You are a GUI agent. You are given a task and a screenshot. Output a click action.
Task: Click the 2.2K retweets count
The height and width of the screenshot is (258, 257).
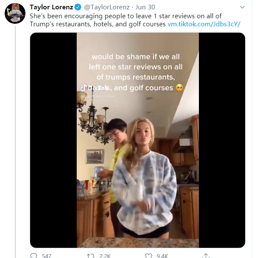tap(105, 255)
